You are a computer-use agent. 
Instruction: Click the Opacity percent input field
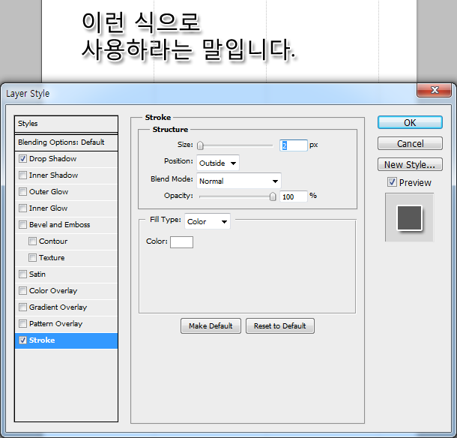pyautogui.click(x=294, y=196)
